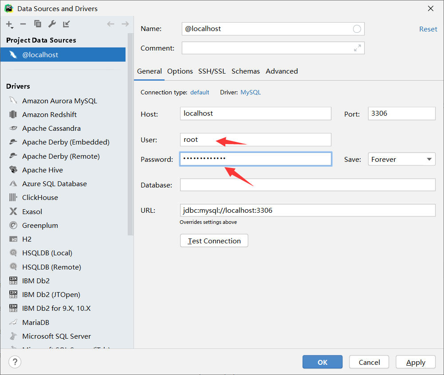444x375 pixels.
Task: Click the Comment input field
Action: [273, 48]
